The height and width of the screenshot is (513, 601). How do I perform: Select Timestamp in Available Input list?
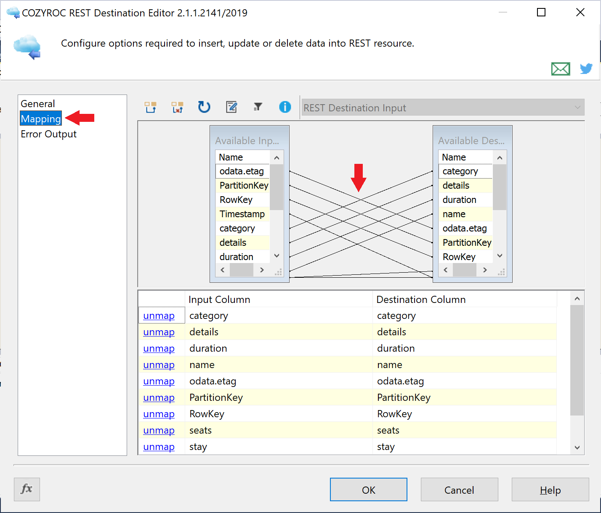coord(242,214)
